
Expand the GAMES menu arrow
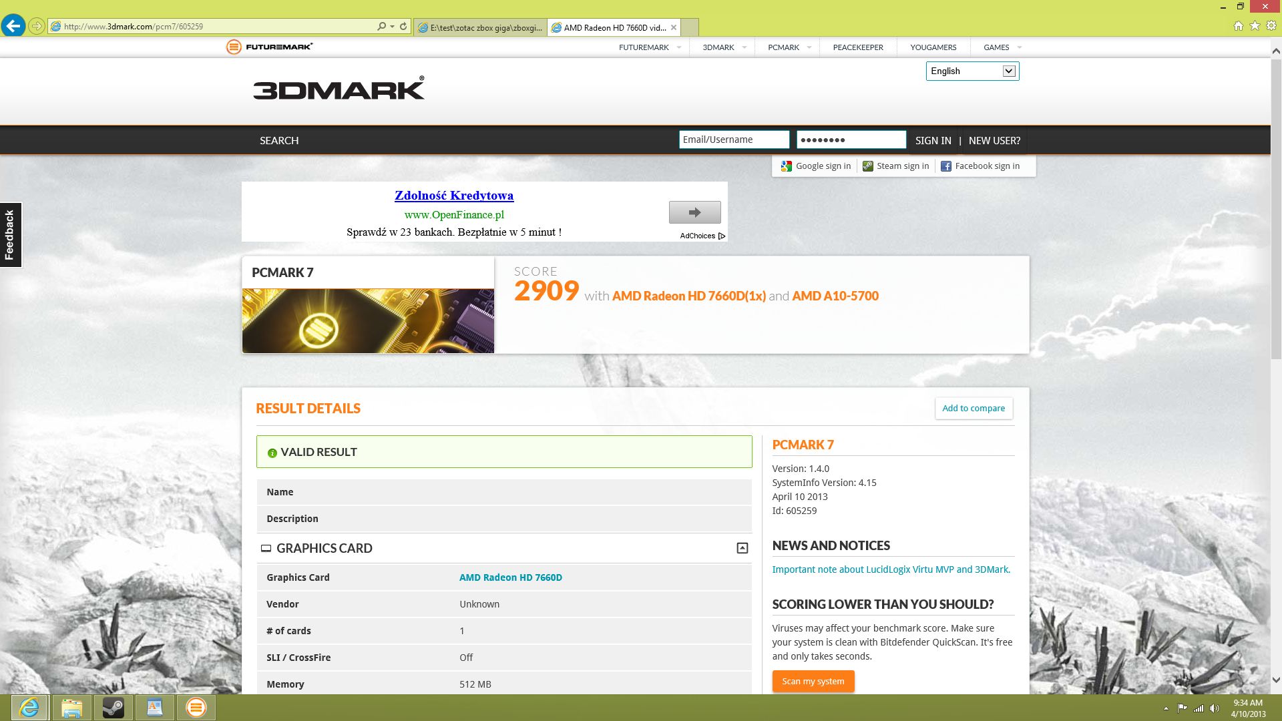tap(1019, 47)
